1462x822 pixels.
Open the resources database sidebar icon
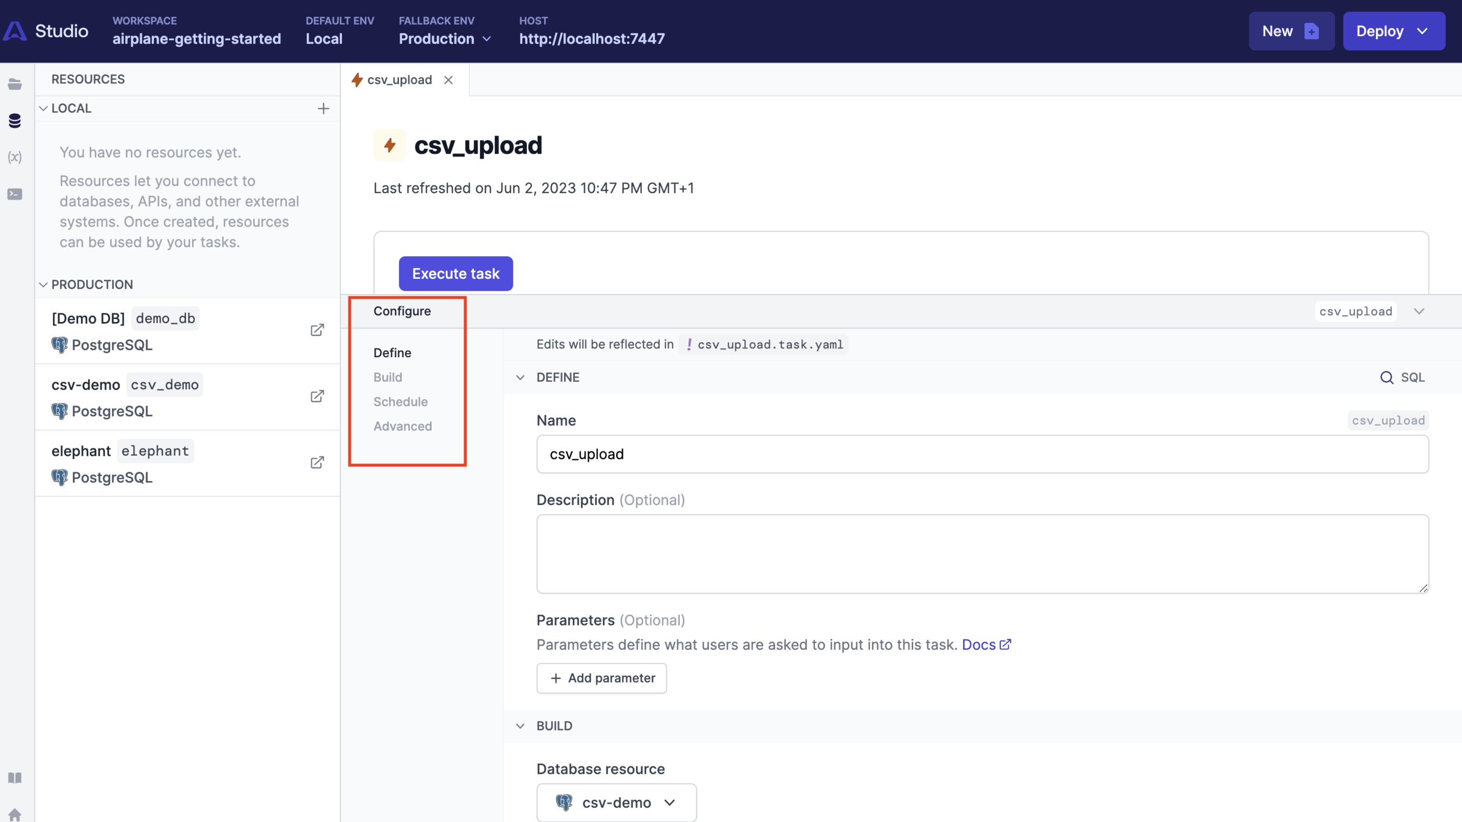(x=15, y=120)
